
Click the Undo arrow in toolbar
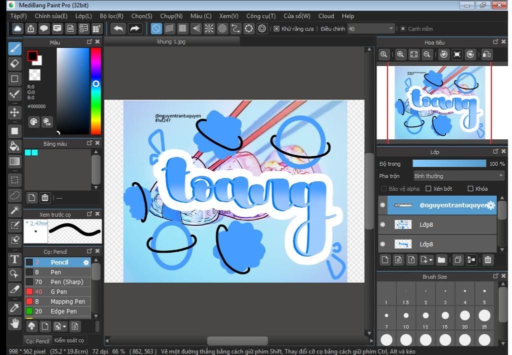click(x=118, y=28)
